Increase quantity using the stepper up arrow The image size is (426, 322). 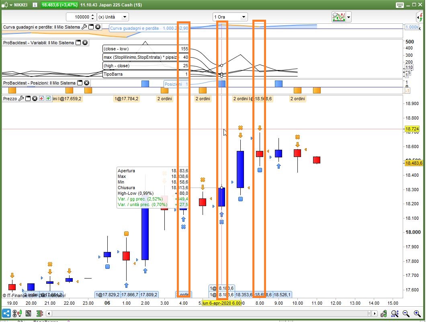coord(93,15)
